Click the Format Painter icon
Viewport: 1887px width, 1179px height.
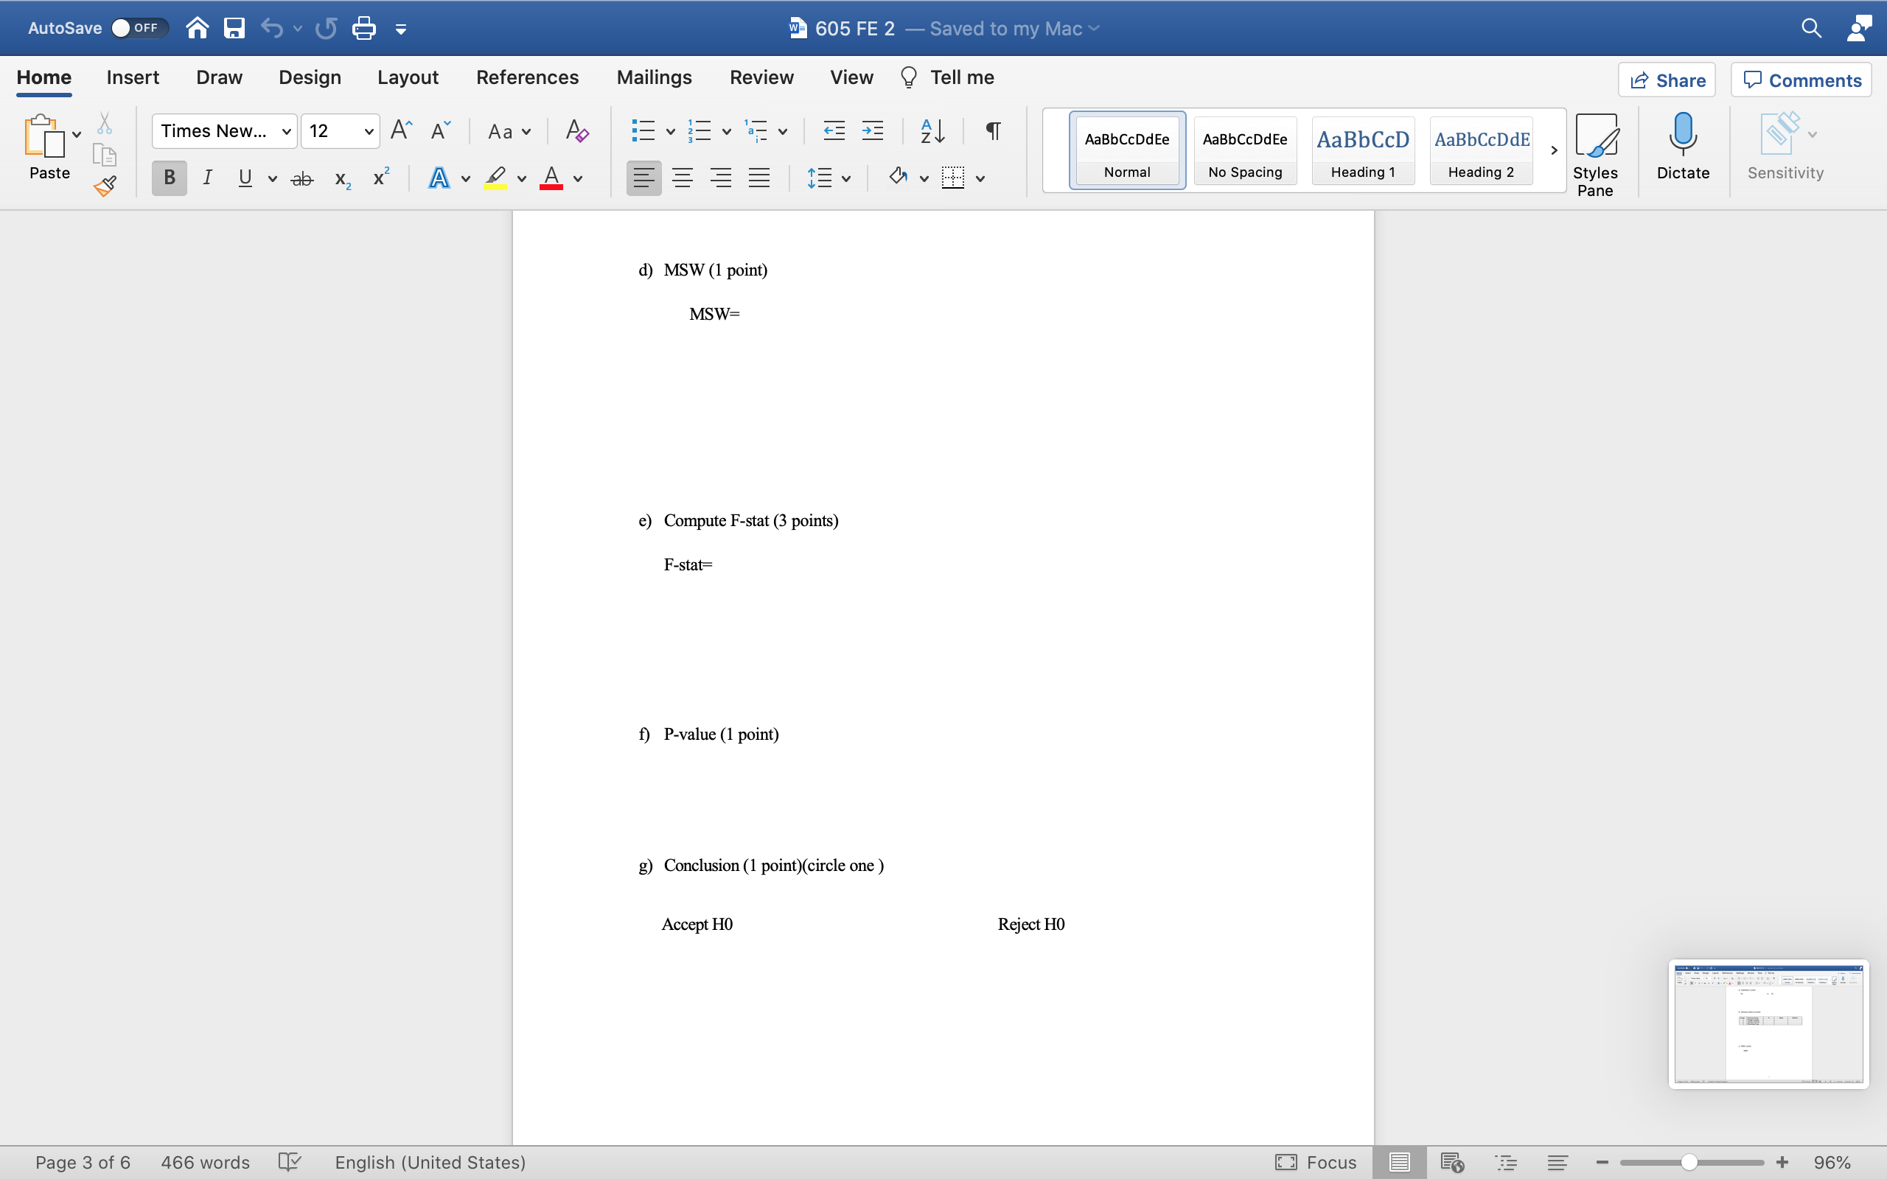click(x=105, y=186)
